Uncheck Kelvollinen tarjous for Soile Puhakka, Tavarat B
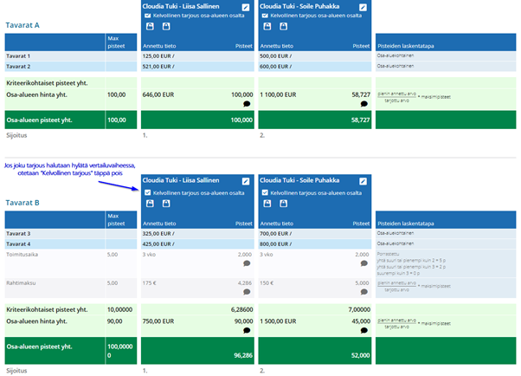 click(x=265, y=192)
